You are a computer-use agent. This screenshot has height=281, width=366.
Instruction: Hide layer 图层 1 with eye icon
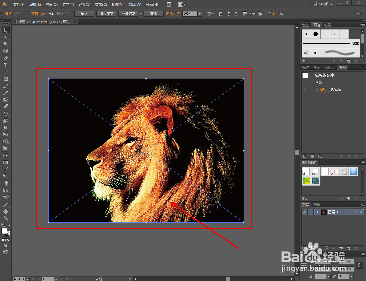tap(304, 212)
